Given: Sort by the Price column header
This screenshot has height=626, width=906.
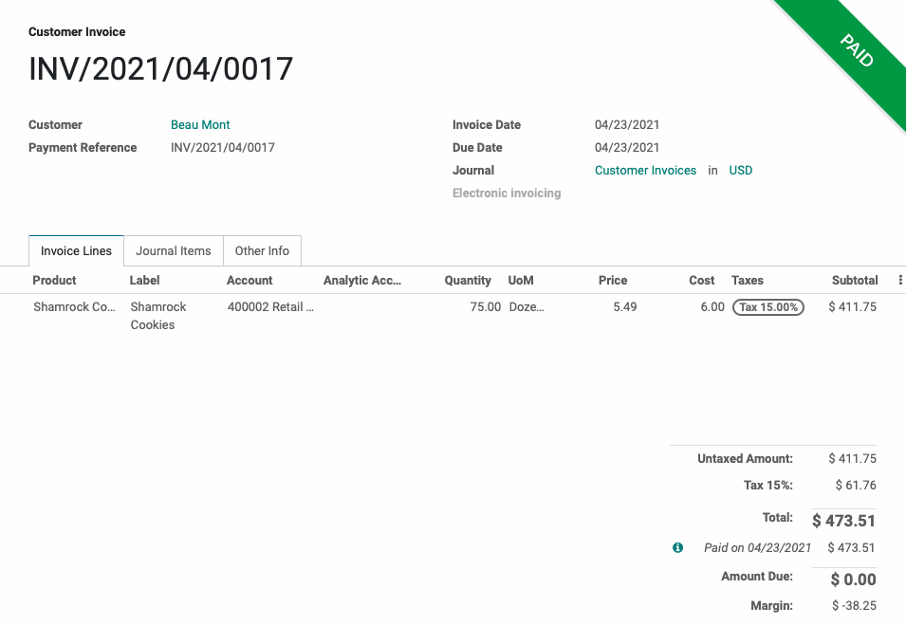Looking at the screenshot, I should [613, 280].
